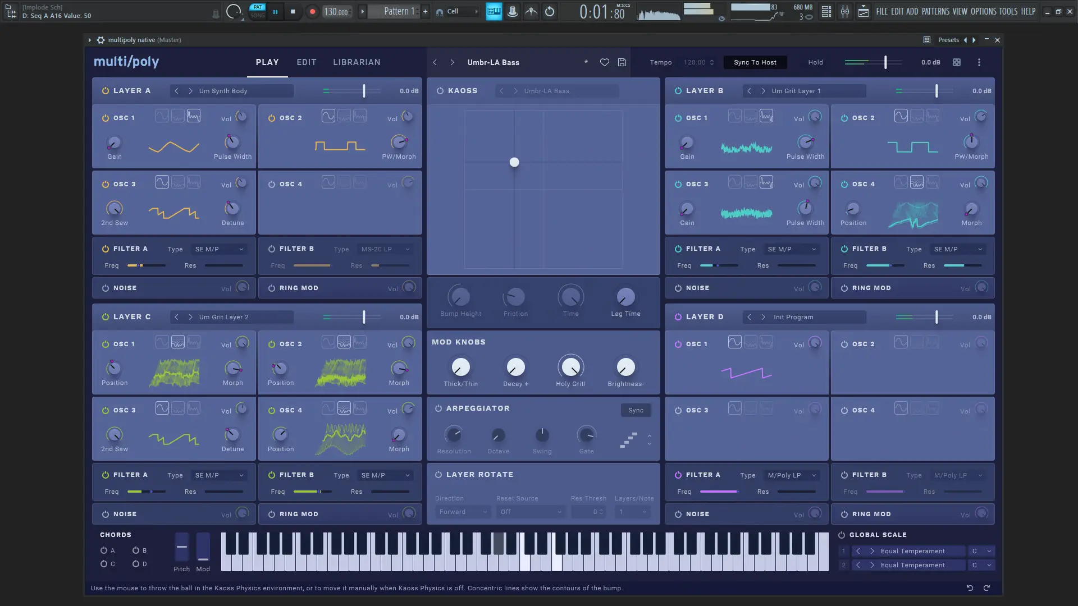Click the save preset icon next to the heart
The width and height of the screenshot is (1078, 606).
[x=622, y=62]
